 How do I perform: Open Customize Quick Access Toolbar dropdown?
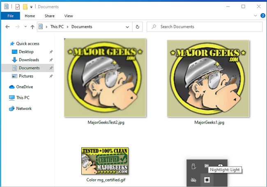tap(31, 7)
